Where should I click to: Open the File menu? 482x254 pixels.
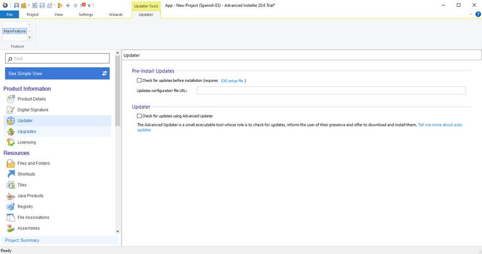click(10, 15)
